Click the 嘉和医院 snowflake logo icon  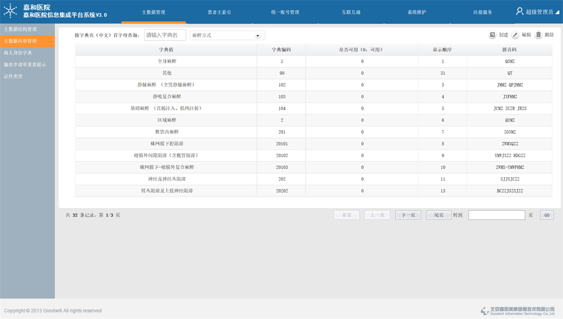pos(10,12)
